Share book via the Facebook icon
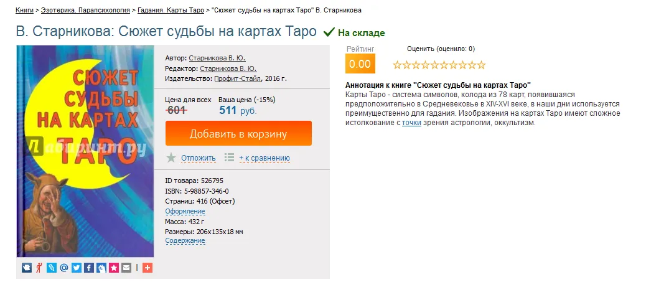Screen dimensions: 646x287 pyautogui.click(x=89, y=268)
